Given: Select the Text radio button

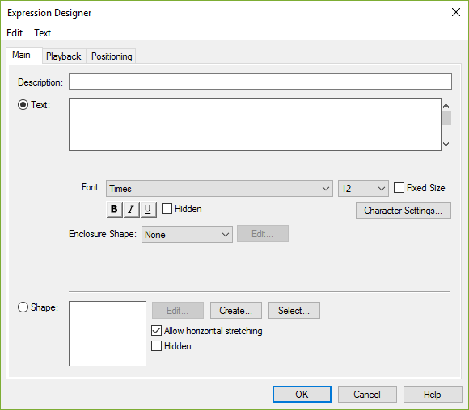Looking at the screenshot, I should (x=23, y=104).
